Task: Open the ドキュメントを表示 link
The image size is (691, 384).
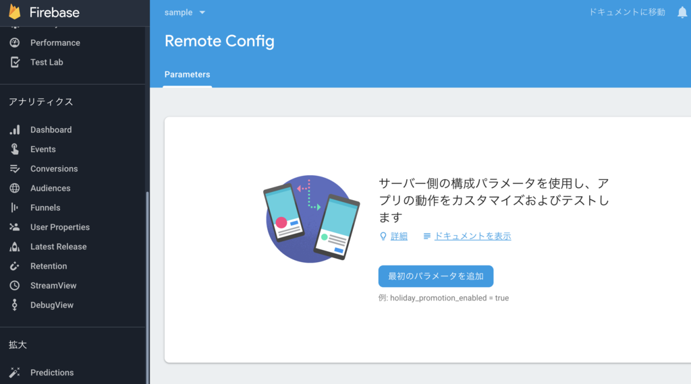Action: point(473,236)
